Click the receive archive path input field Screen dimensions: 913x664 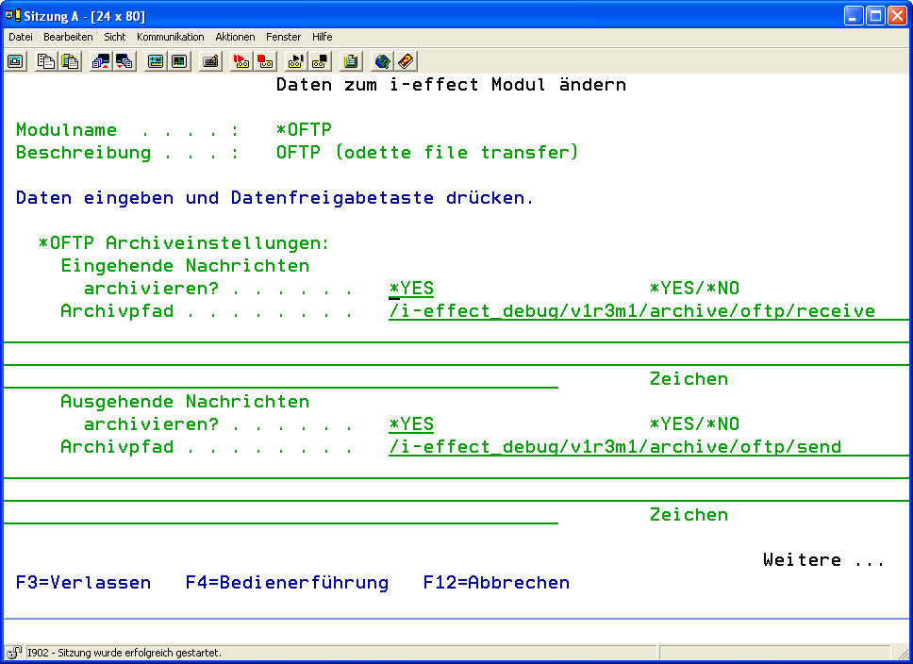tap(632, 311)
